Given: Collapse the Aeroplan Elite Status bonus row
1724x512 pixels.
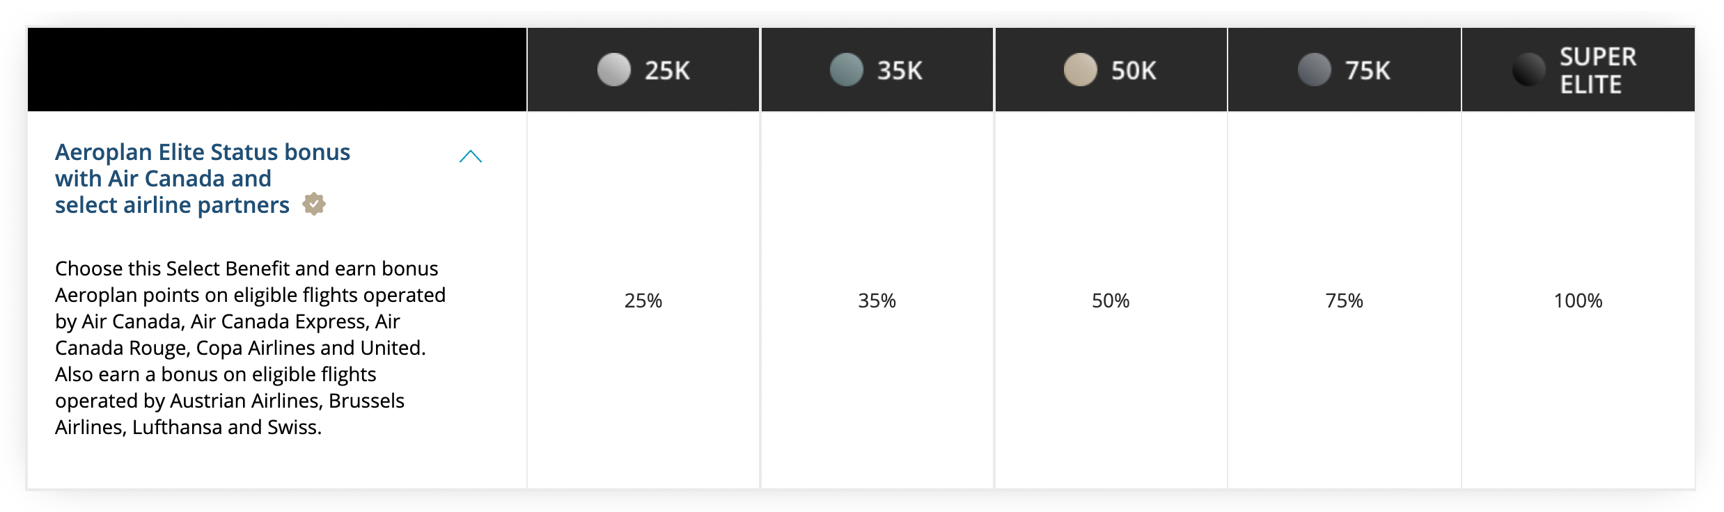Looking at the screenshot, I should (x=471, y=157).
